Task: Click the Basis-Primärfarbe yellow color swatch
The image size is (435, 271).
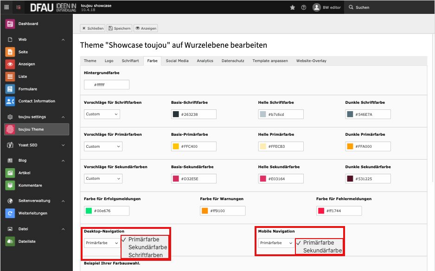Action: [x=176, y=146]
